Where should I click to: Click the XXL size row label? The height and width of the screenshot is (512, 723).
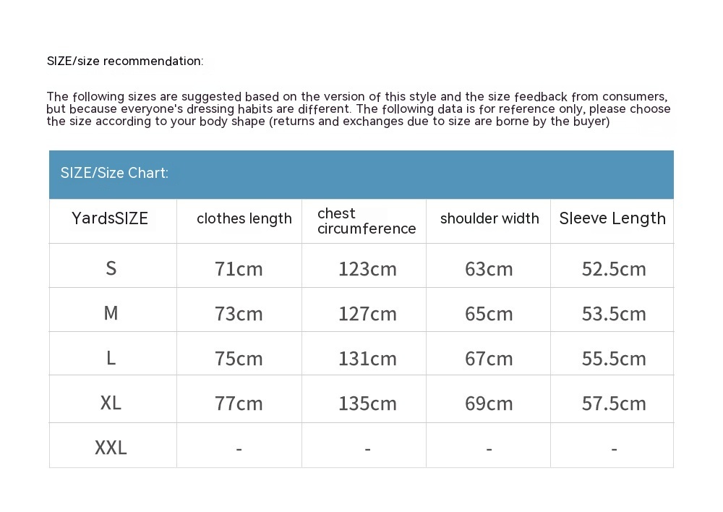111,448
